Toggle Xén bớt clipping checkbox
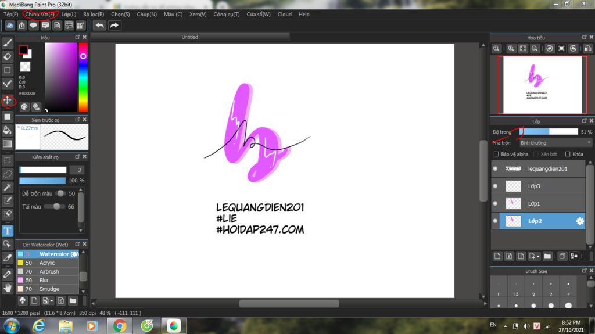 coord(536,154)
